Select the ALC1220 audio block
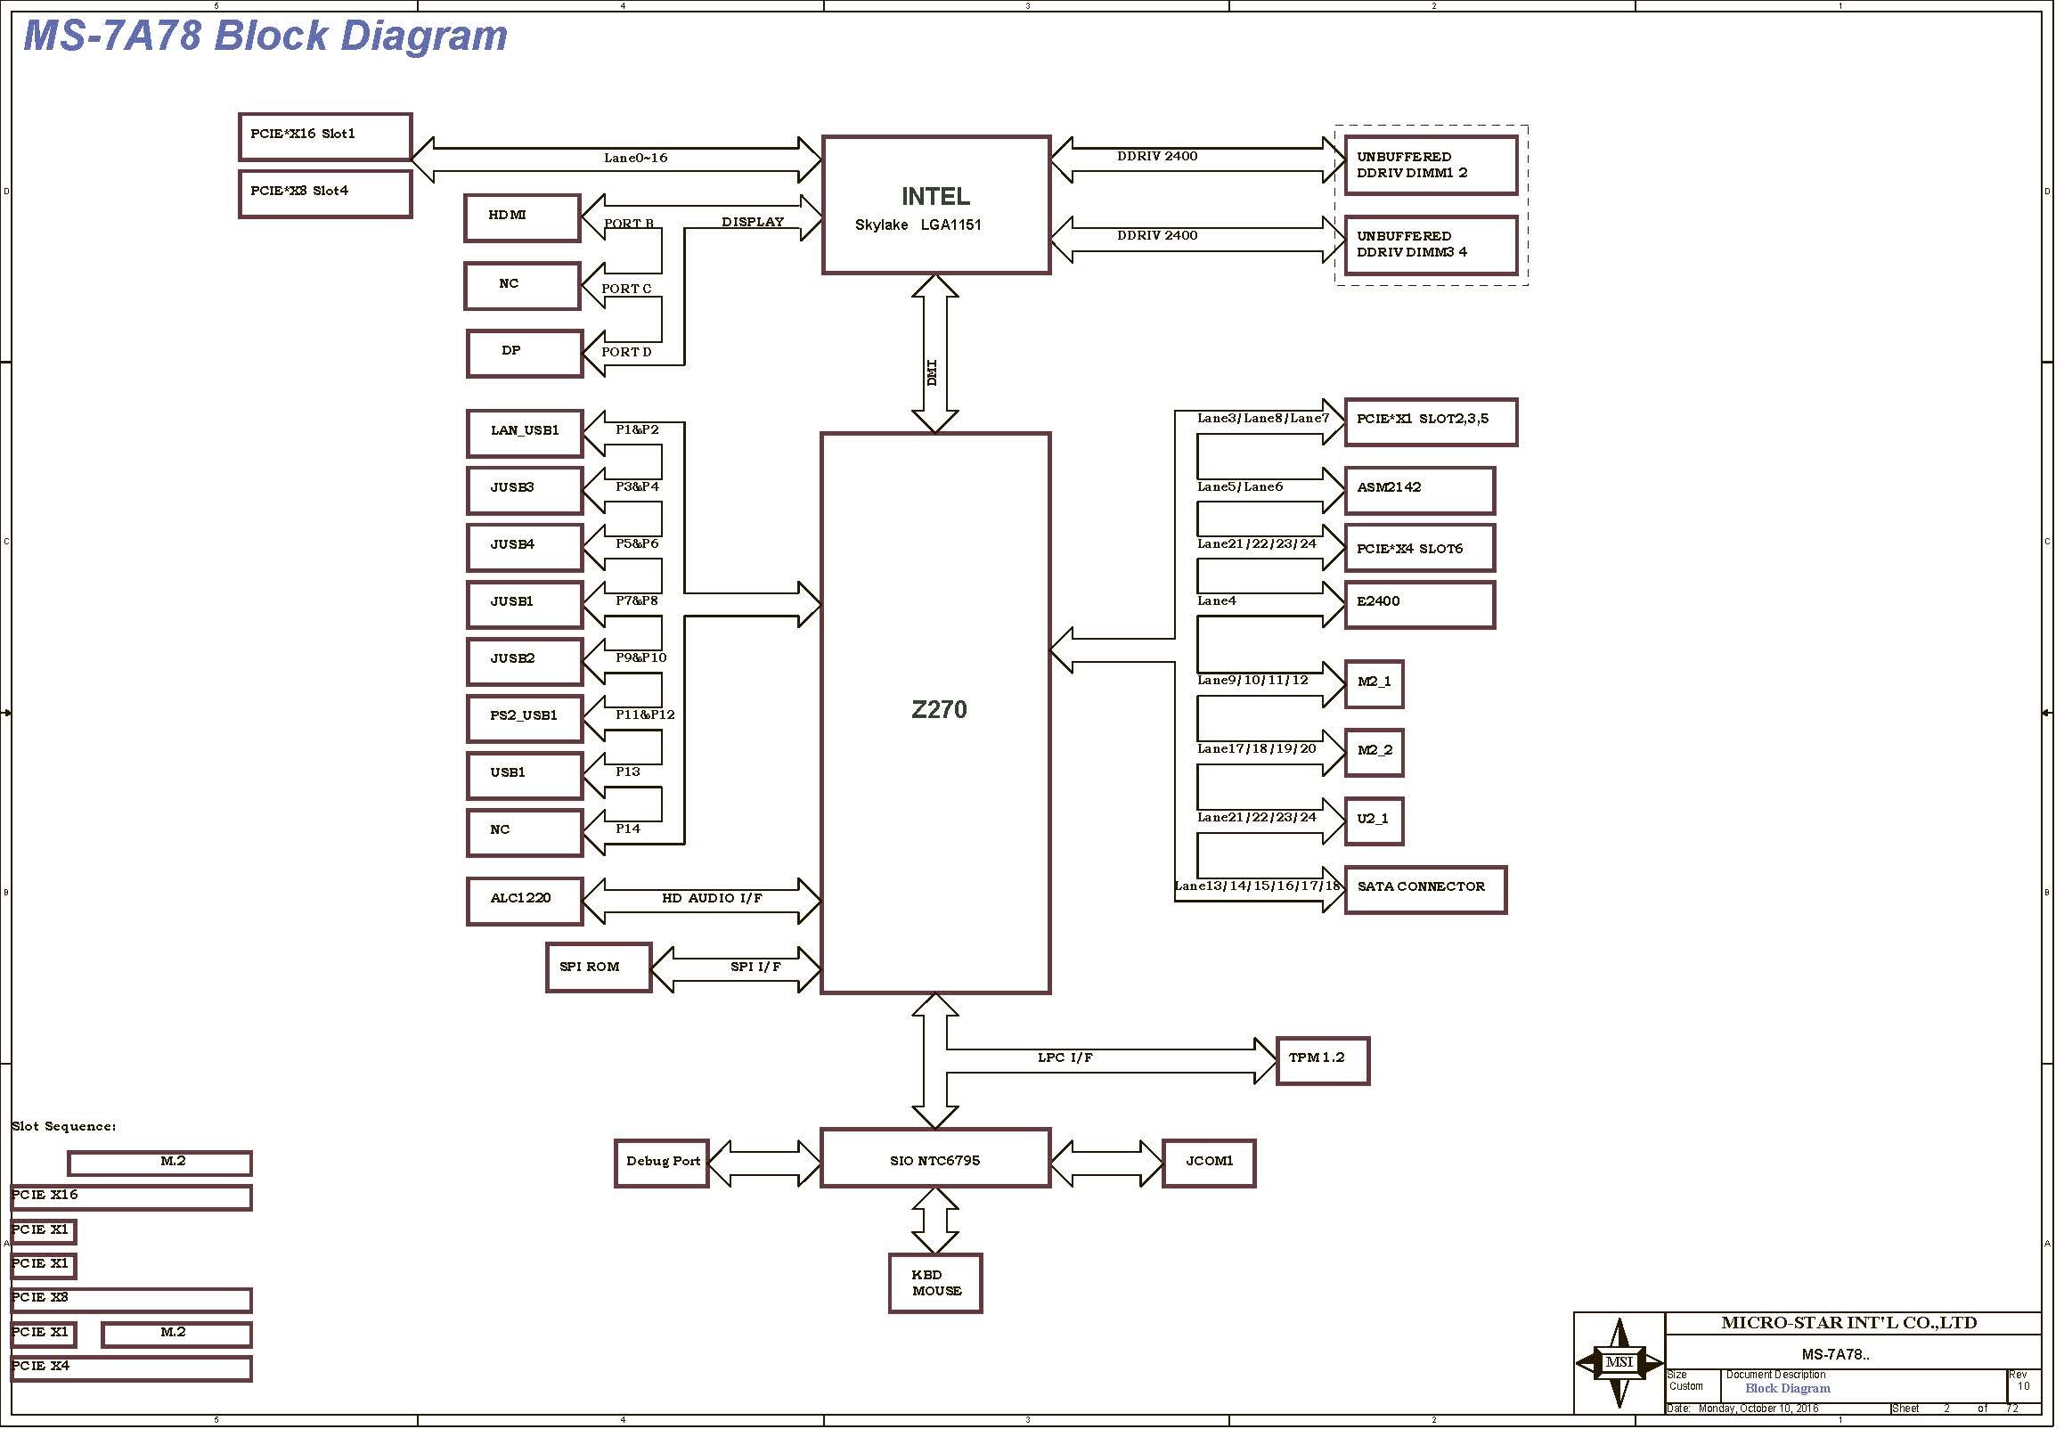 (x=524, y=900)
